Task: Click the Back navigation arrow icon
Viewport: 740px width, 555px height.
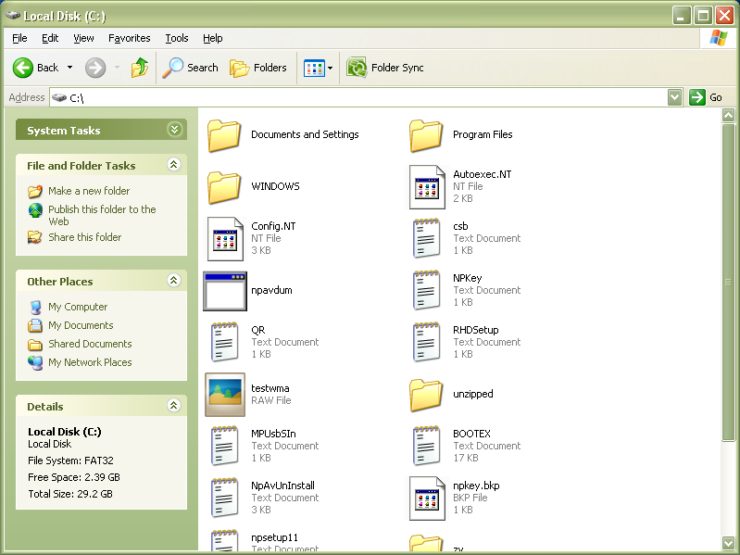Action: tap(23, 68)
